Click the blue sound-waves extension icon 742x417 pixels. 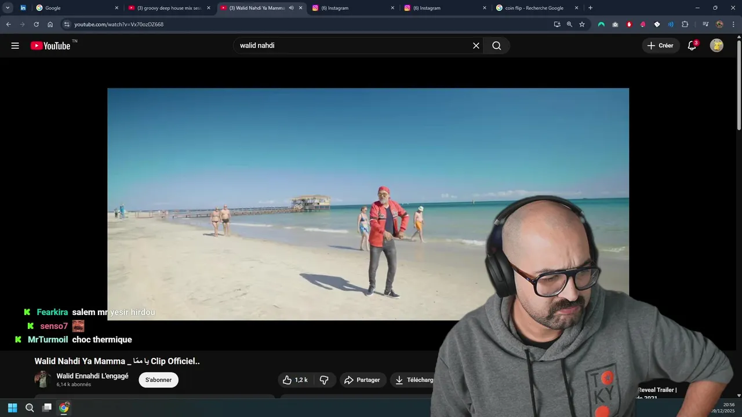pos(671,24)
